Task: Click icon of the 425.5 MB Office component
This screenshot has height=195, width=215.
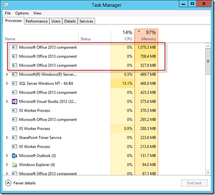Action: tap(14, 93)
